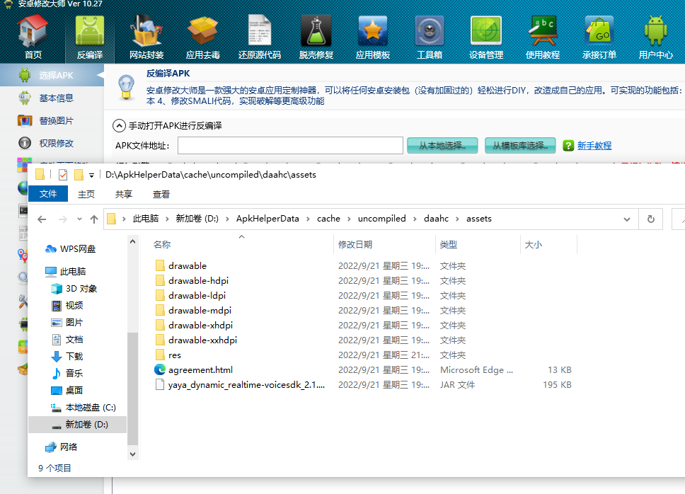Click the APK文件地址 input field
Image resolution: width=685 pixels, height=494 pixels.
[x=290, y=146]
